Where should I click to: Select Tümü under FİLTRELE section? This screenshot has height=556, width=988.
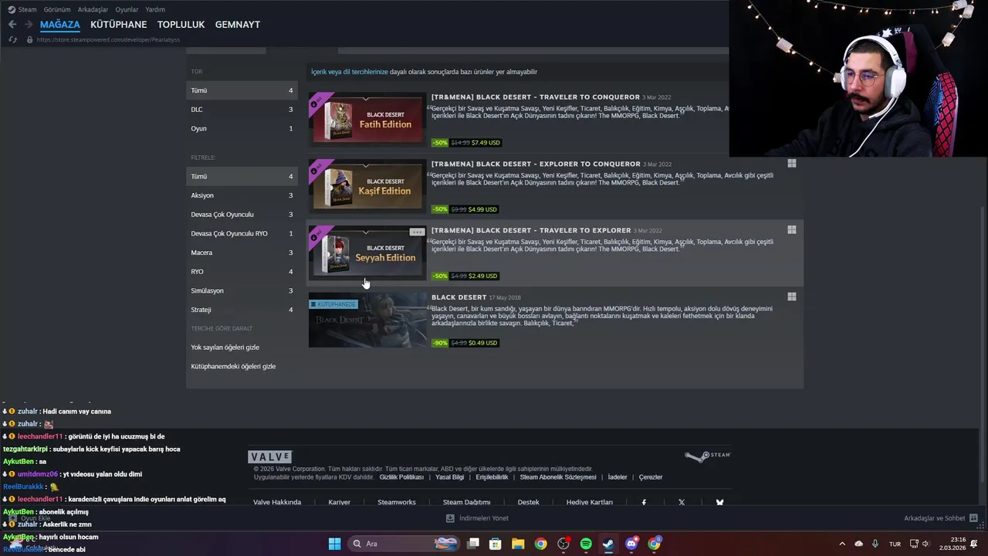coord(242,176)
